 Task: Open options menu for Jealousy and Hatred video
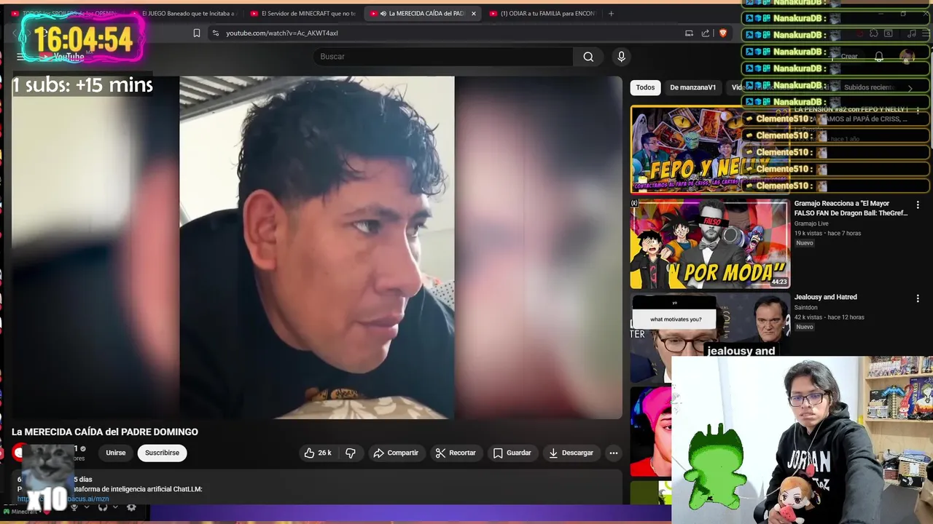click(x=918, y=298)
